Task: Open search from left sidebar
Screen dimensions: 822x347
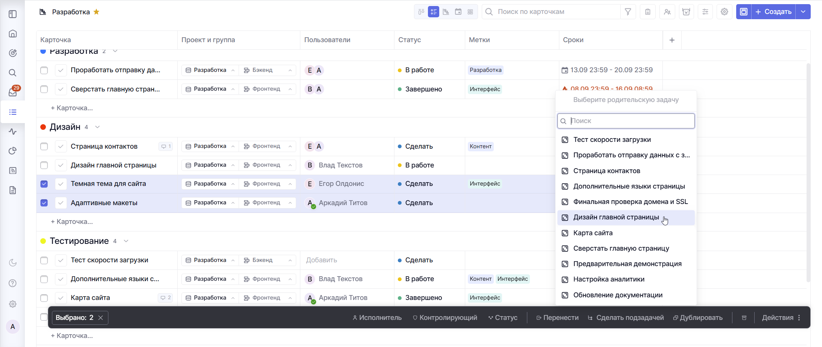Action: [x=13, y=73]
